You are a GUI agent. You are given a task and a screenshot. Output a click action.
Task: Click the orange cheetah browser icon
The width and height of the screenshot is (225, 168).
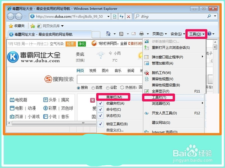tap(94, 43)
